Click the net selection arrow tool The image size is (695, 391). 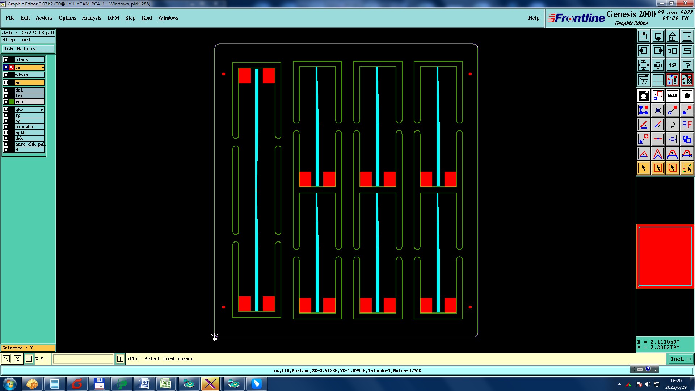[x=687, y=168]
